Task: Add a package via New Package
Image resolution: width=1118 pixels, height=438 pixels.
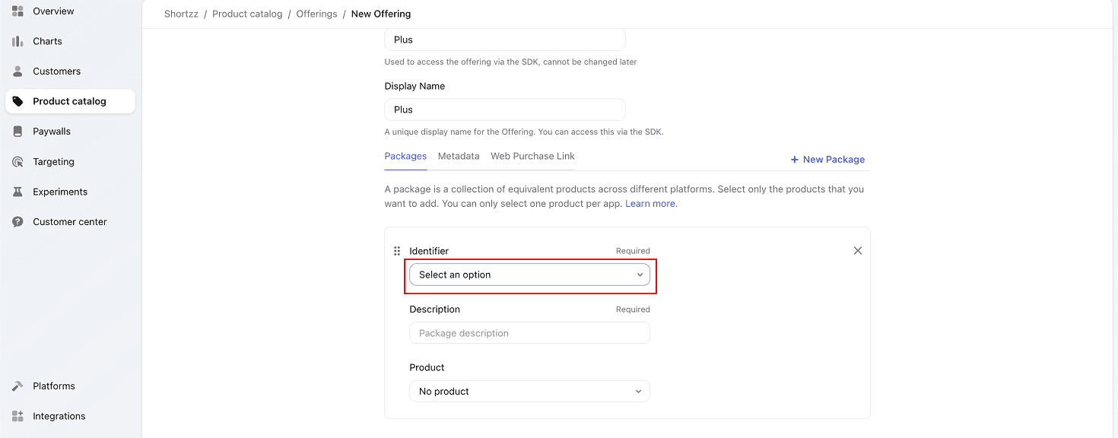Action: click(827, 160)
